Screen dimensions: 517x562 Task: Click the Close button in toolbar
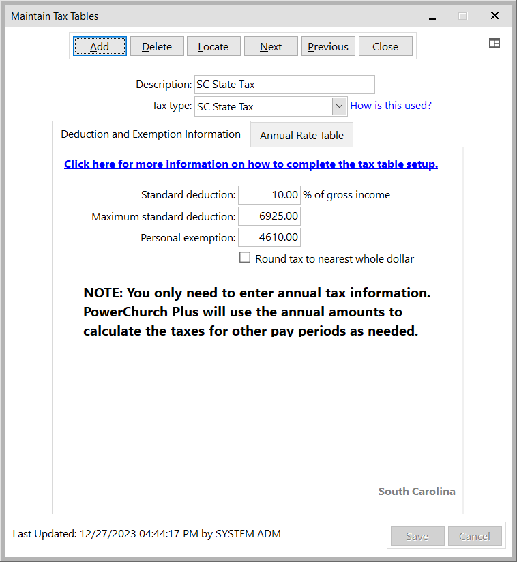point(385,46)
